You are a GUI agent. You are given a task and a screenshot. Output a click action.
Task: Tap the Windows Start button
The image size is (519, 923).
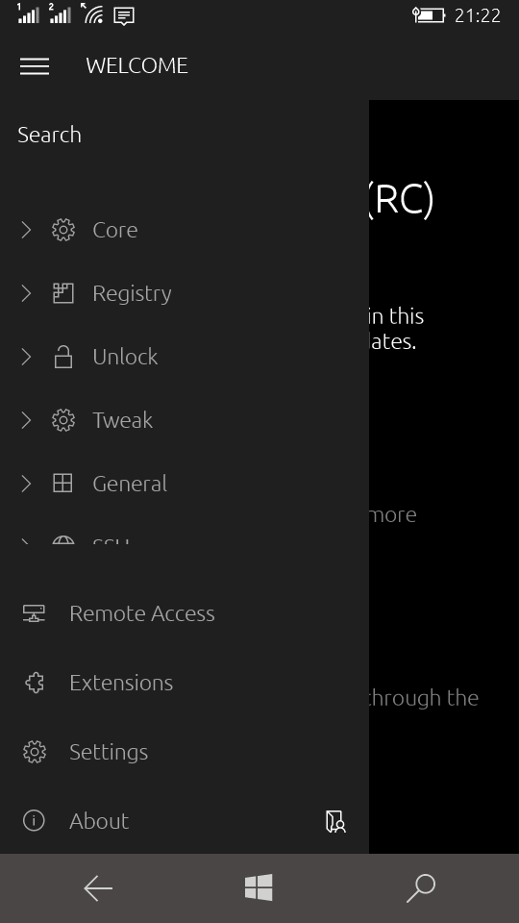259,887
